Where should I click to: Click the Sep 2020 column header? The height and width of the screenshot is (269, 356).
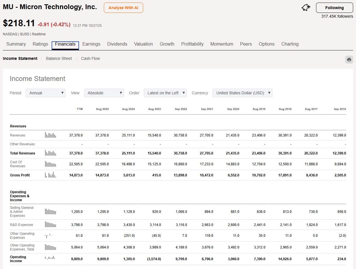233,109
